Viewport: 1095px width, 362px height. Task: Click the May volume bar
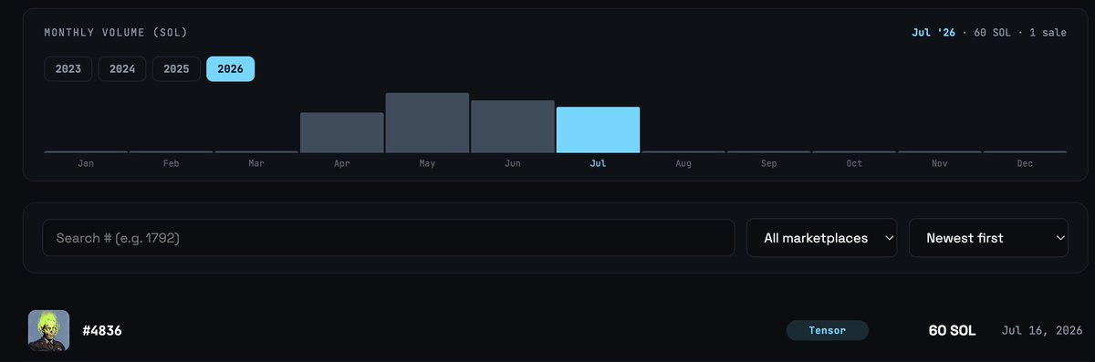tap(427, 122)
